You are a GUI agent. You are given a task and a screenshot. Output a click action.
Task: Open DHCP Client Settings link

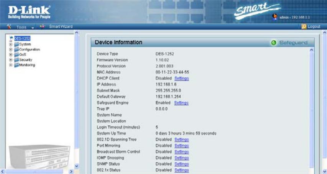coord(182,78)
